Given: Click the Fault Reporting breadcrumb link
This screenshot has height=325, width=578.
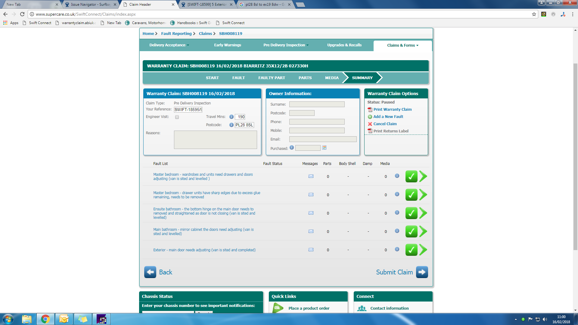Looking at the screenshot, I should tap(176, 34).
